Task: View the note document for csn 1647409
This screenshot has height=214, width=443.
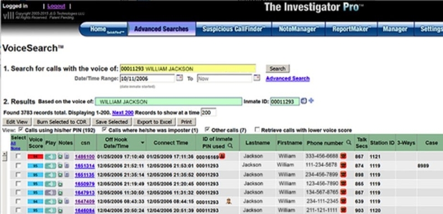Action: 66,202
